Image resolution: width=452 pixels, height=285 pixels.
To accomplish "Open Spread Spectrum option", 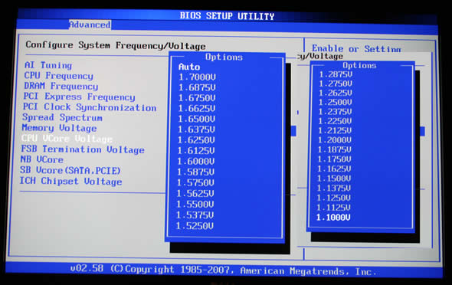I will pyautogui.click(x=62, y=117).
